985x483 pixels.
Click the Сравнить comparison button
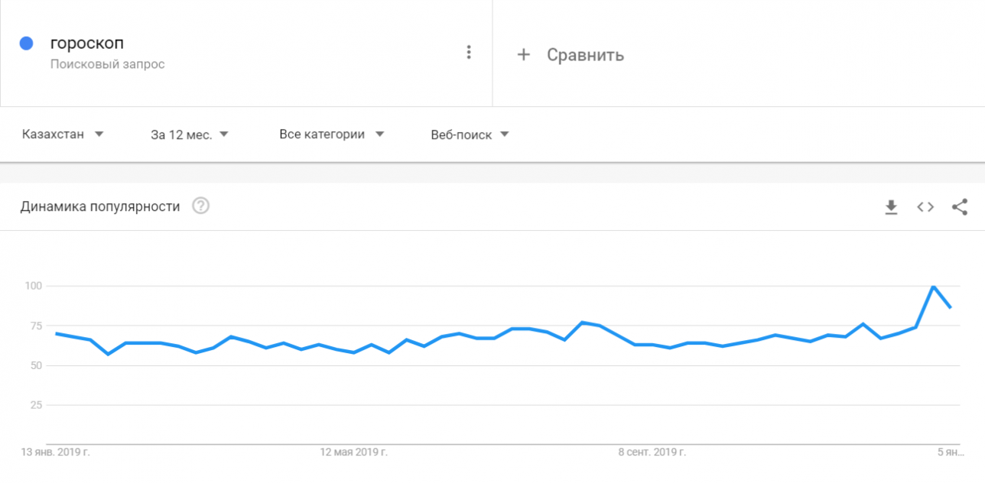click(584, 54)
